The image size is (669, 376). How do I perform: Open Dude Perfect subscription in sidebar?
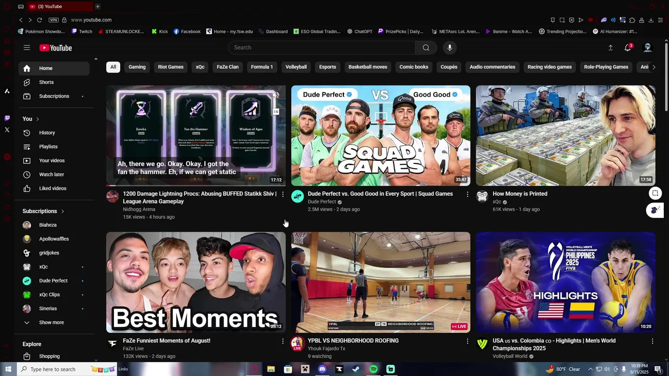tap(54, 281)
